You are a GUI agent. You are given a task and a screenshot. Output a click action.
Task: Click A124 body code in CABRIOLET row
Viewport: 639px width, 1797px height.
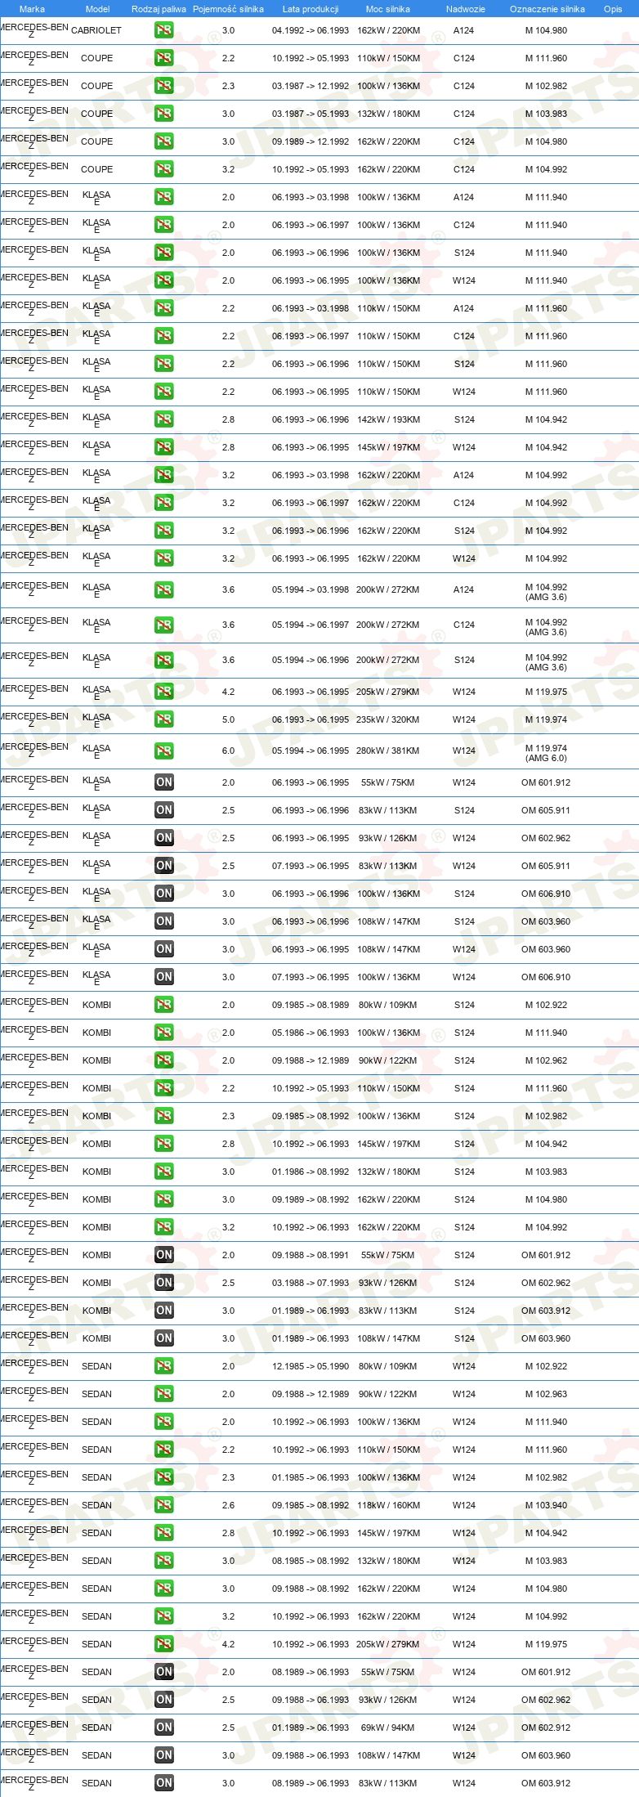click(464, 30)
